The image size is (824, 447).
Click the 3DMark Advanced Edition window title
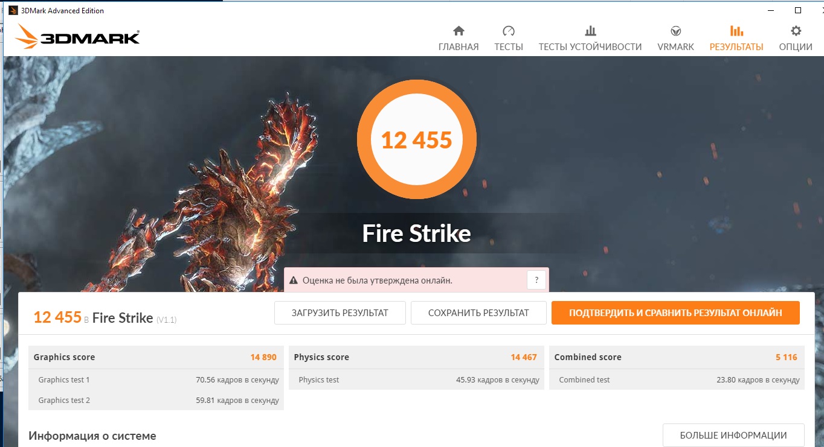point(63,10)
